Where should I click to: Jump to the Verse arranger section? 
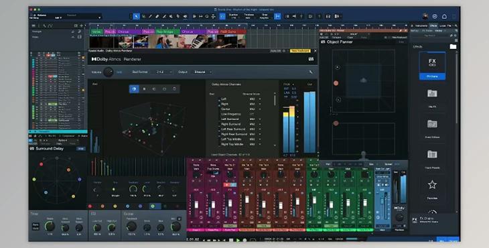point(96,32)
